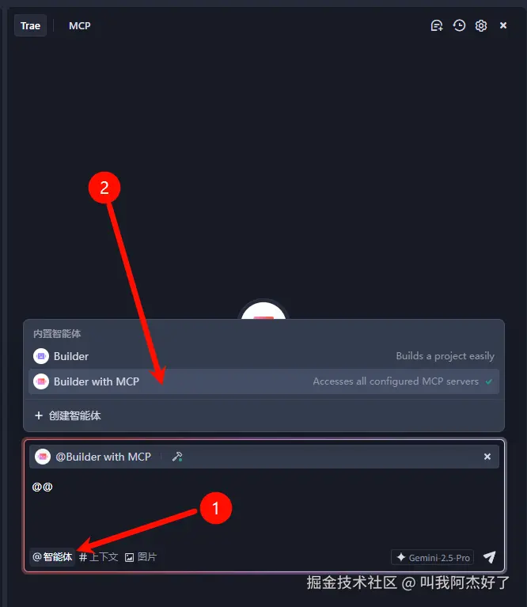Remove the @Builder with MCP agent tag

487,457
